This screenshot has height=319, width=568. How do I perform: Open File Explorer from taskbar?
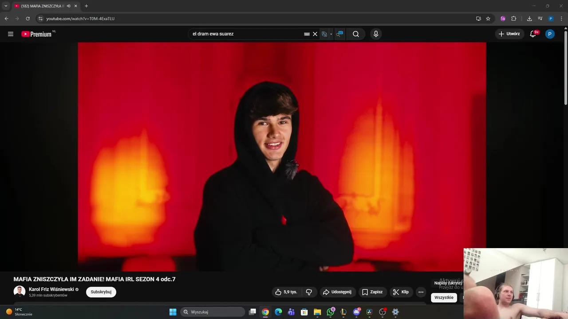(317, 312)
